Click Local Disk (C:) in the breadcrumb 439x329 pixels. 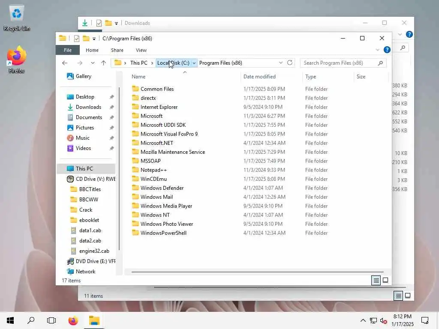173,63
